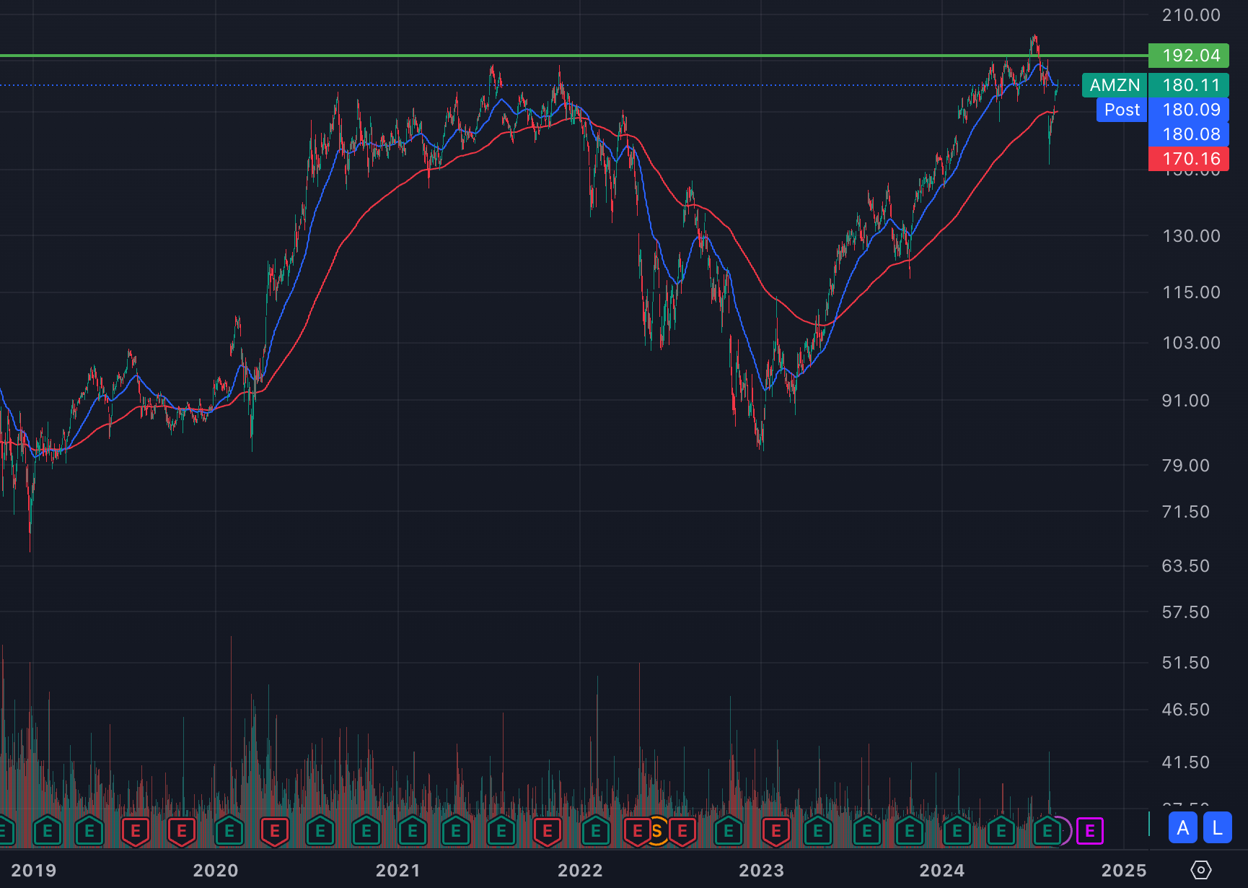1248x888 pixels.
Task: Open the summer 2021 green earnings marker
Action: 501,831
